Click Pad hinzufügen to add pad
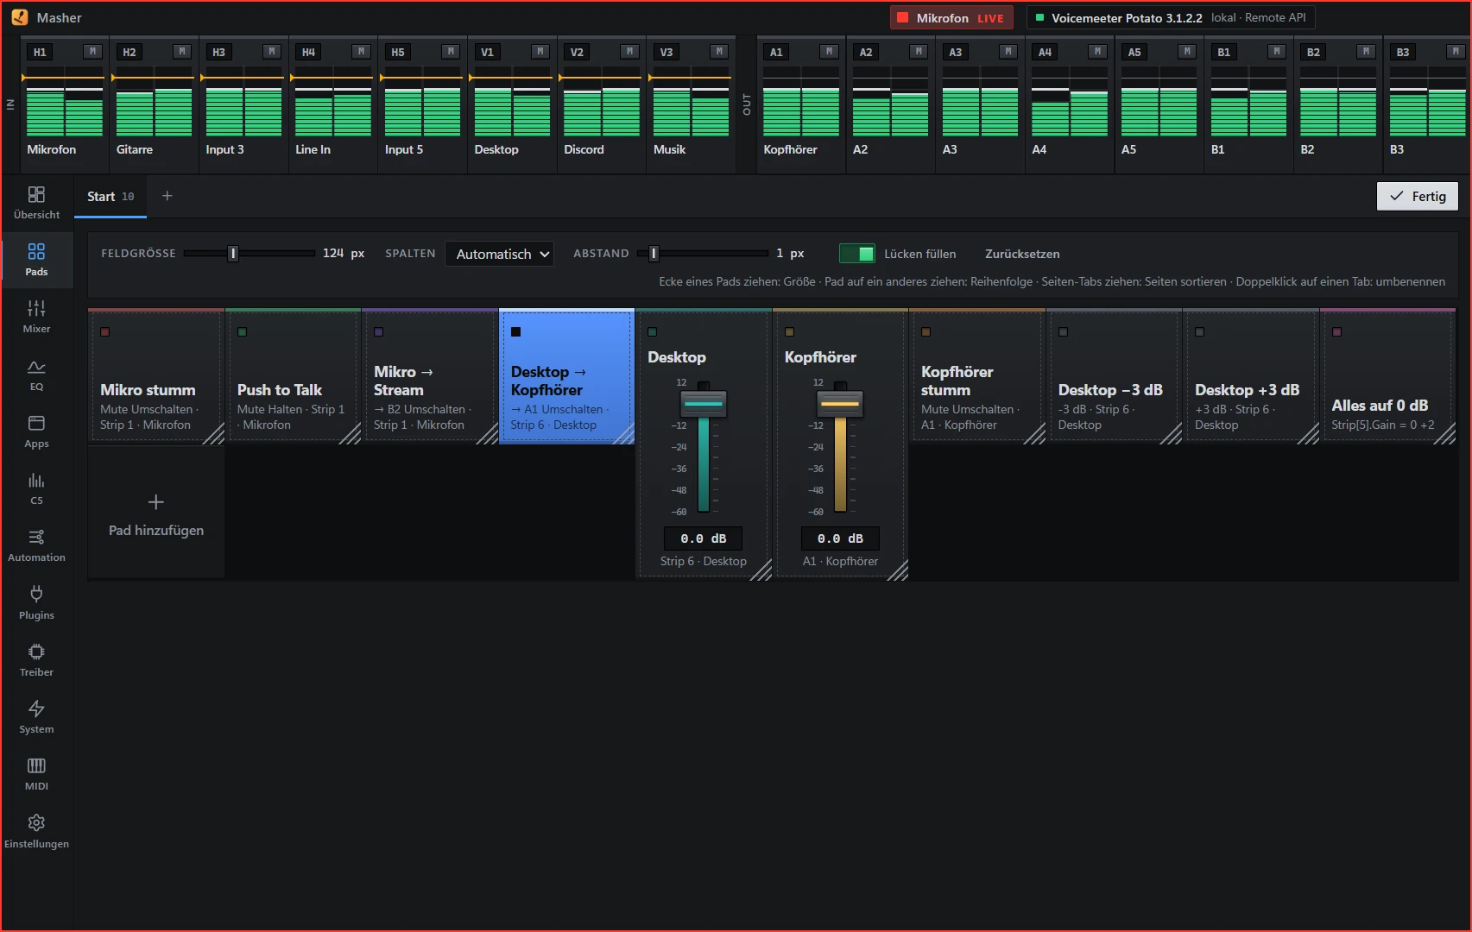Viewport: 1472px width, 932px height. pos(156,513)
